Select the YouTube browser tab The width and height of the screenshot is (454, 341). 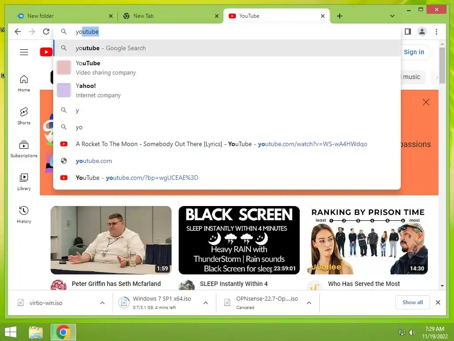point(276,16)
